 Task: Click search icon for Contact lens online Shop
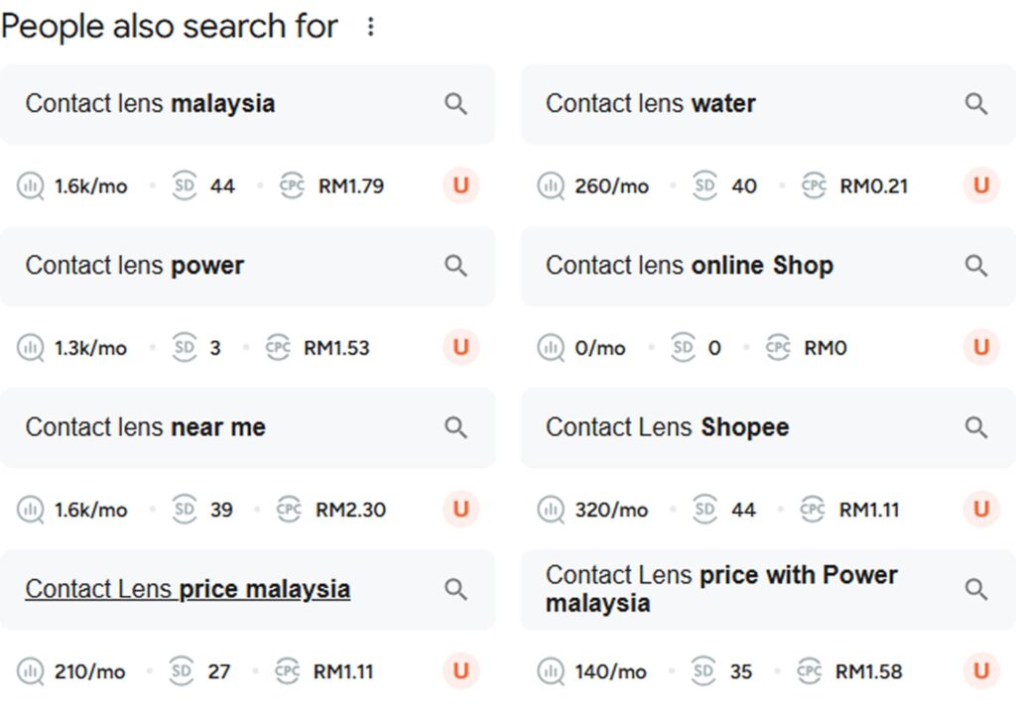(x=976, y=266)
